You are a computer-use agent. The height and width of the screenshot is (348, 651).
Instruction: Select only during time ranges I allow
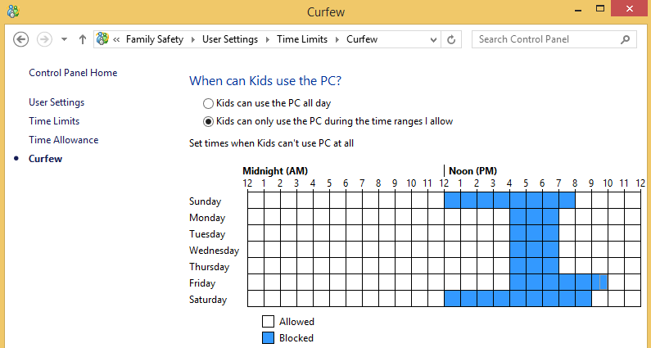(x=208, y=122)
